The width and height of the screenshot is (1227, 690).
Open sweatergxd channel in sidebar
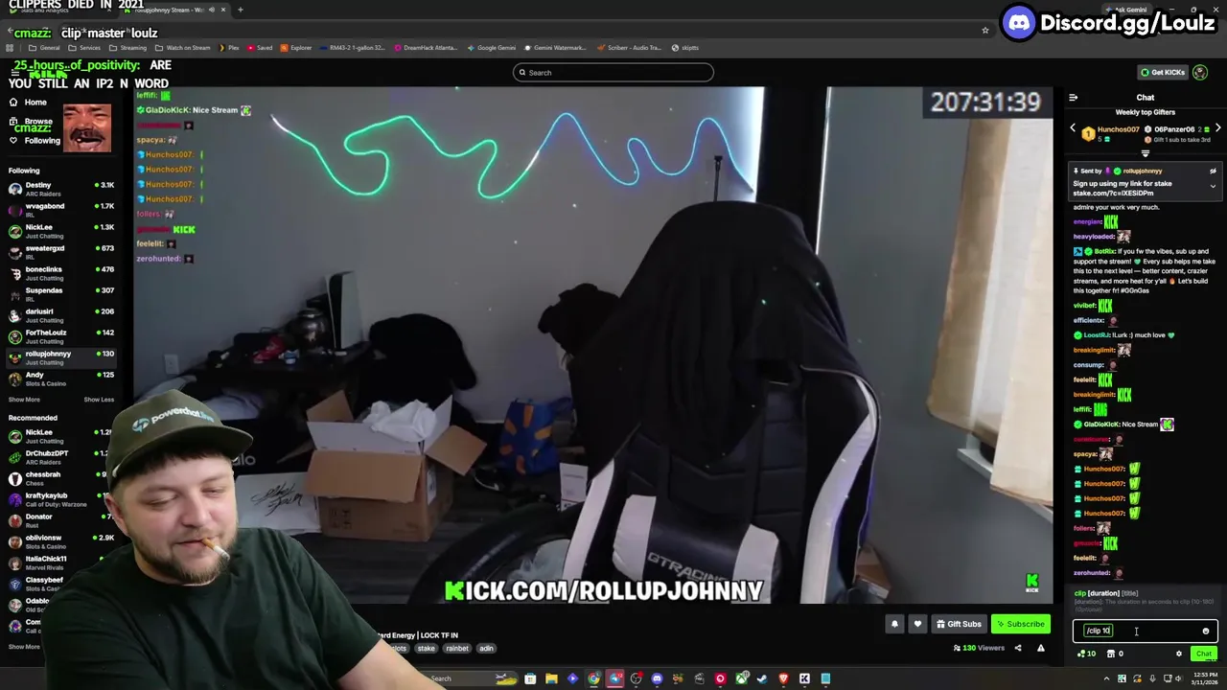pos(60,252)
